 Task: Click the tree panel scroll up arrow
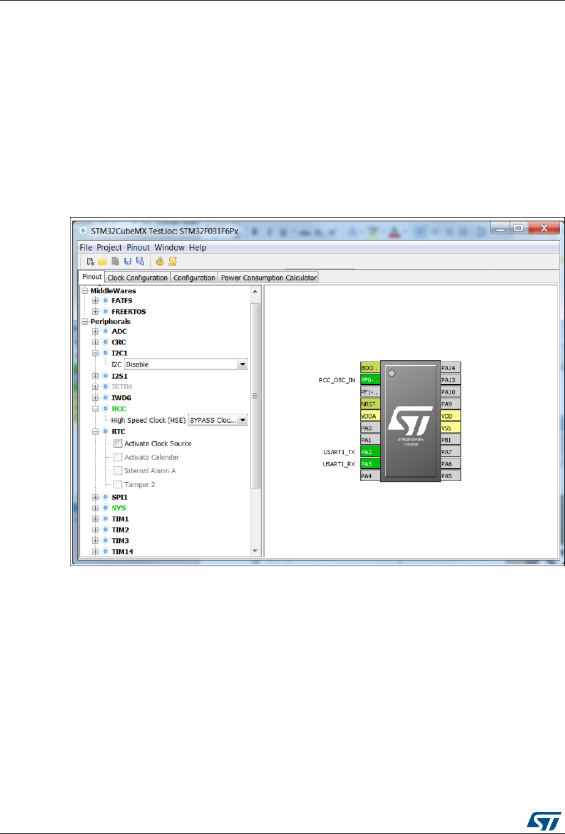[x=256, y=291]
